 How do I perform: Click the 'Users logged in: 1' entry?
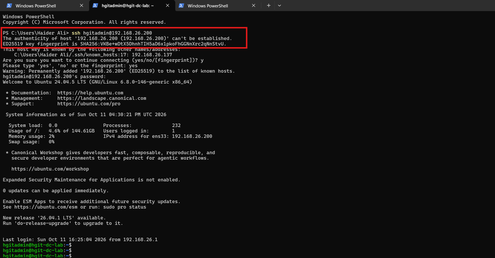(x=139, y=131)
